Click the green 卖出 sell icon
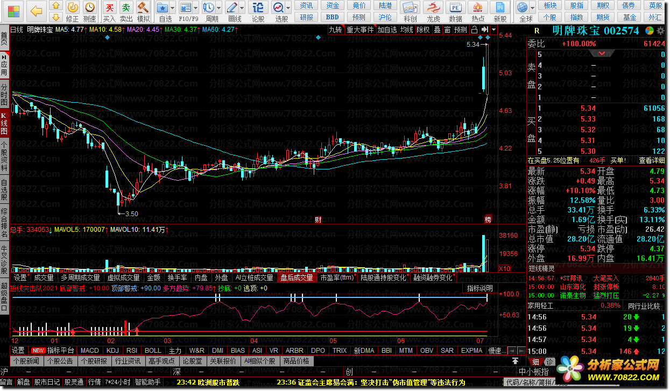Screen dimensions: 670x391 [x=126, y=8]
